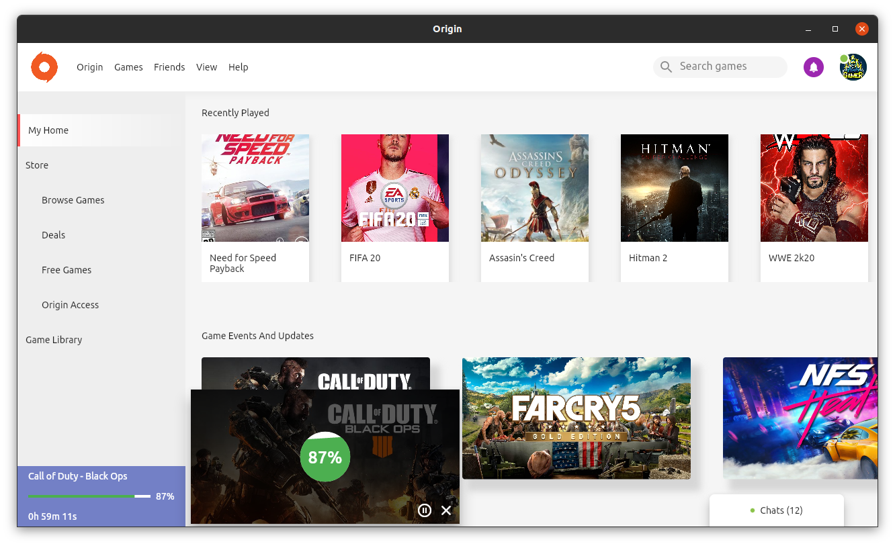Open the notification bell
This screenshot has width=895, height=546.
pos(813,66)
